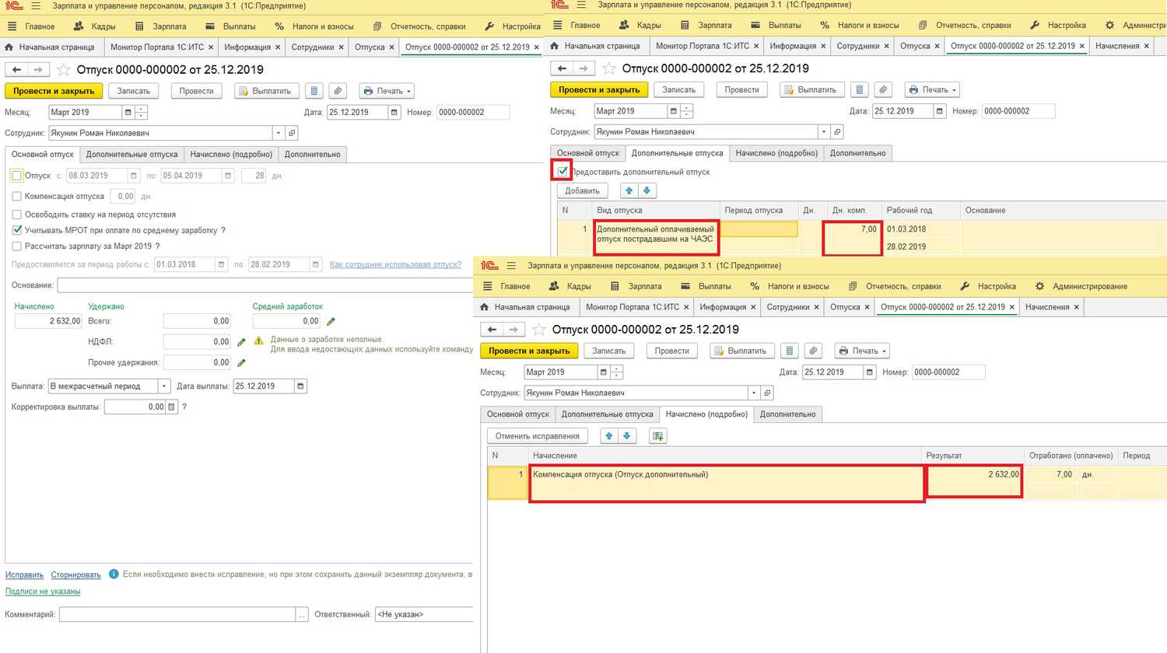Screen dimensions: 1167x653
Task: Click the paperclip attachments icon in the left window
Action: pyautogui.click(x=338, y=91)
